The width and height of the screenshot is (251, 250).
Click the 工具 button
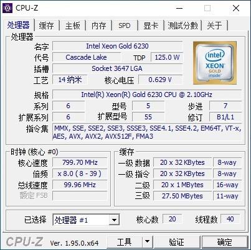click(125, 241)
